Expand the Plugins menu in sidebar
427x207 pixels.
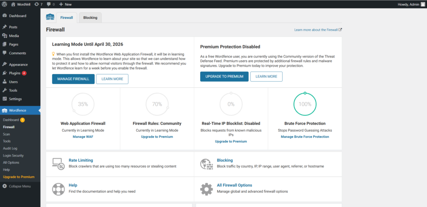[15, 73]
